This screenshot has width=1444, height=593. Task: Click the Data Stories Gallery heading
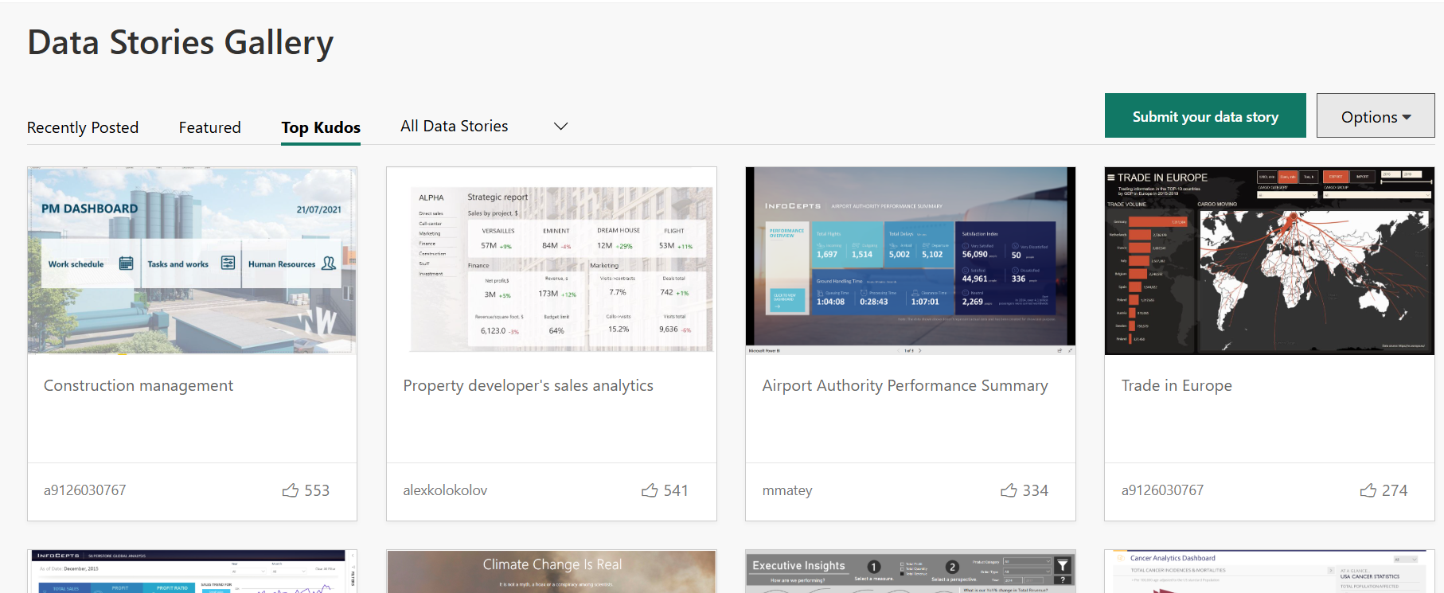coord(181,43)
